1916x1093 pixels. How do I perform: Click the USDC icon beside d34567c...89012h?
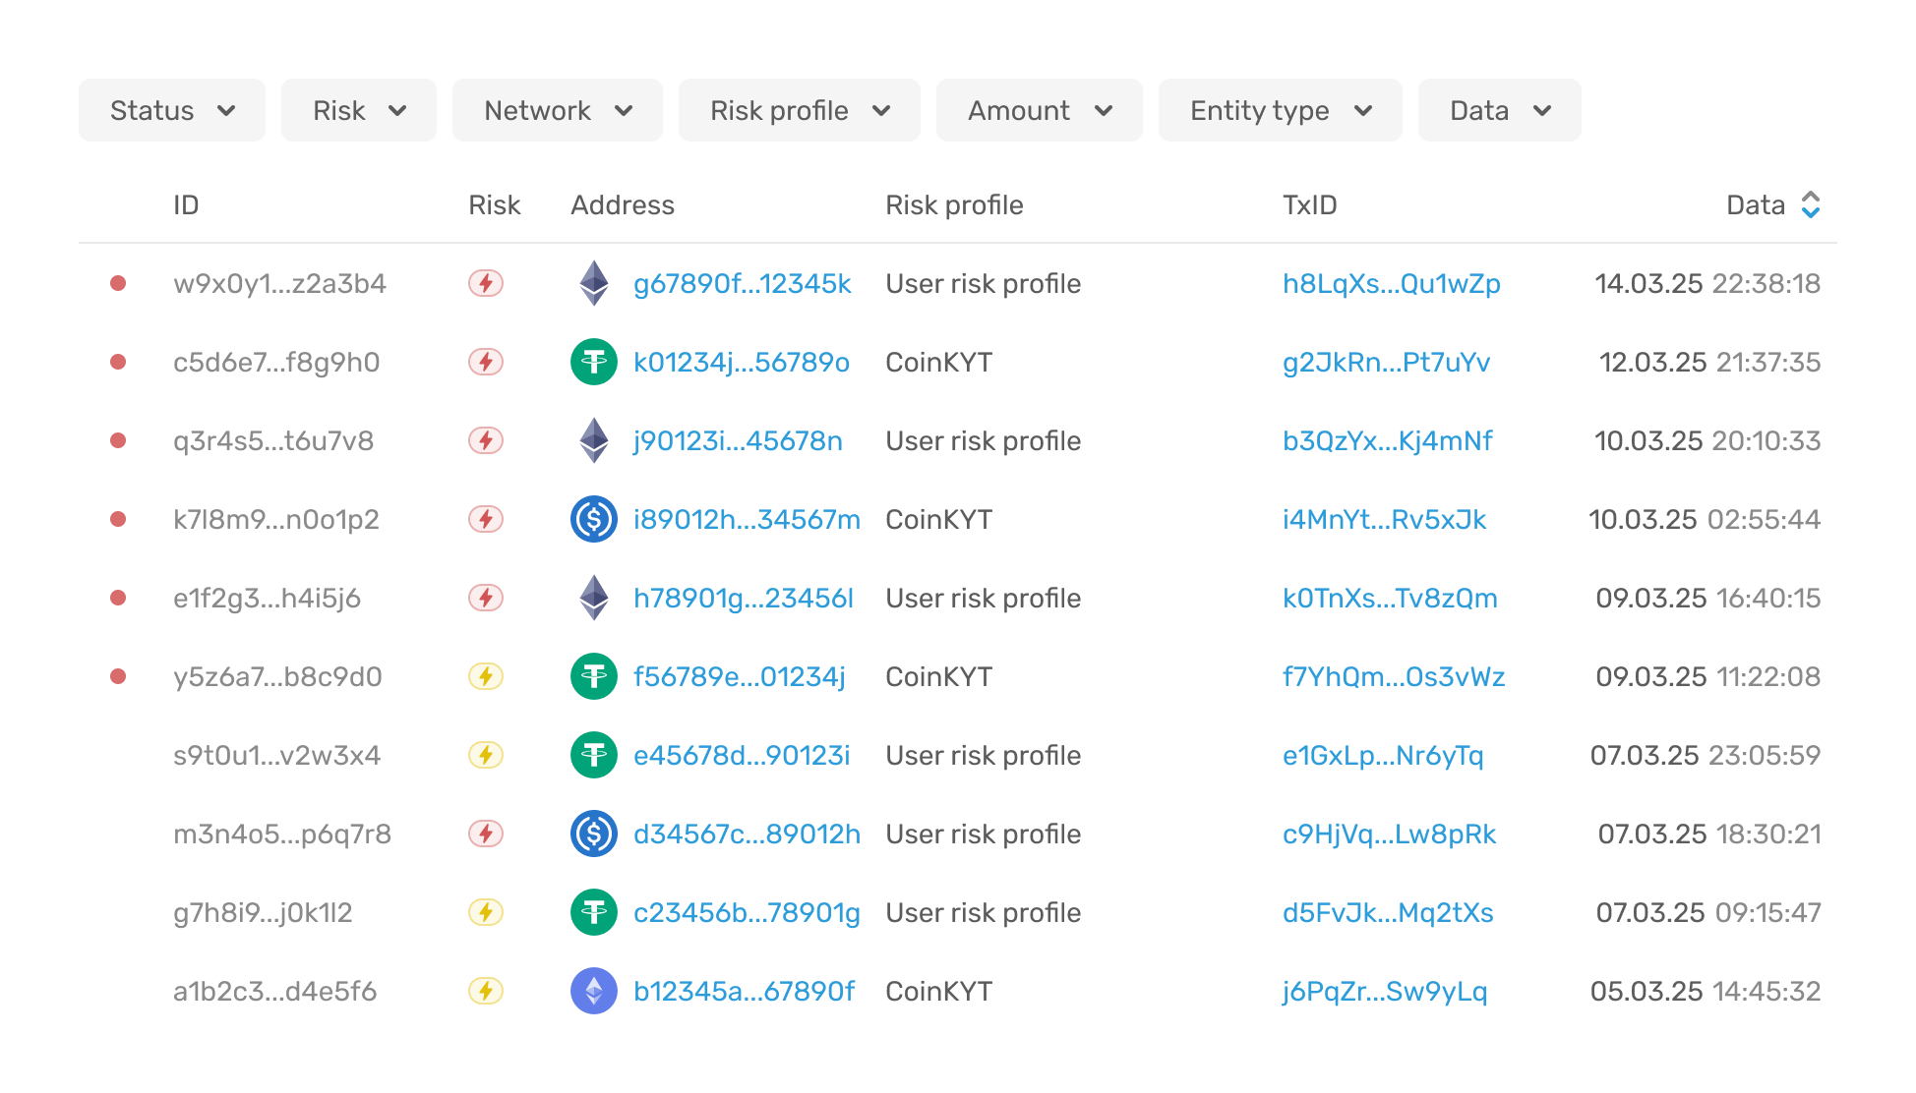pos(594,834)
